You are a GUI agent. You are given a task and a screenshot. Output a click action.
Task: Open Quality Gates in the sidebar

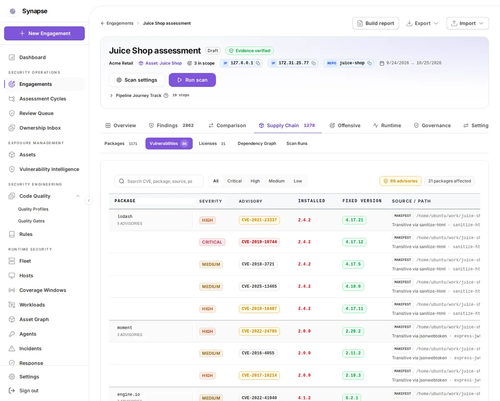(x=31, y=221)
